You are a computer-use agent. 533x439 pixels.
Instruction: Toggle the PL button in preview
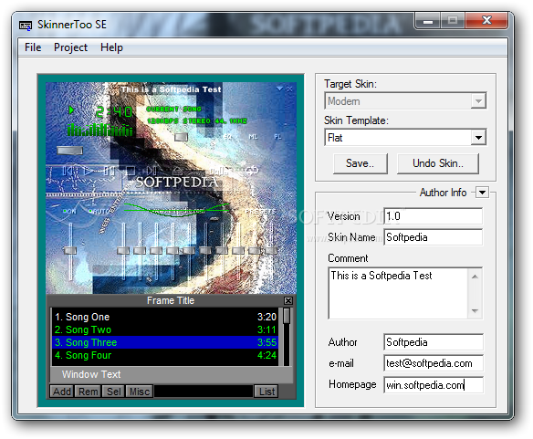click(277, 137)
